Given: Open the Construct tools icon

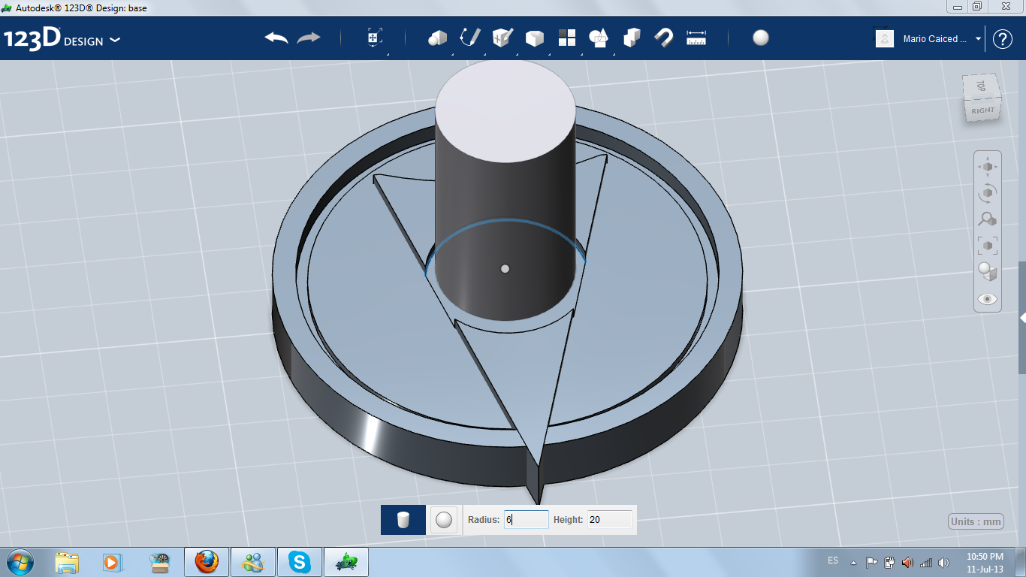Looking at the screenshot, I should 502,38.
